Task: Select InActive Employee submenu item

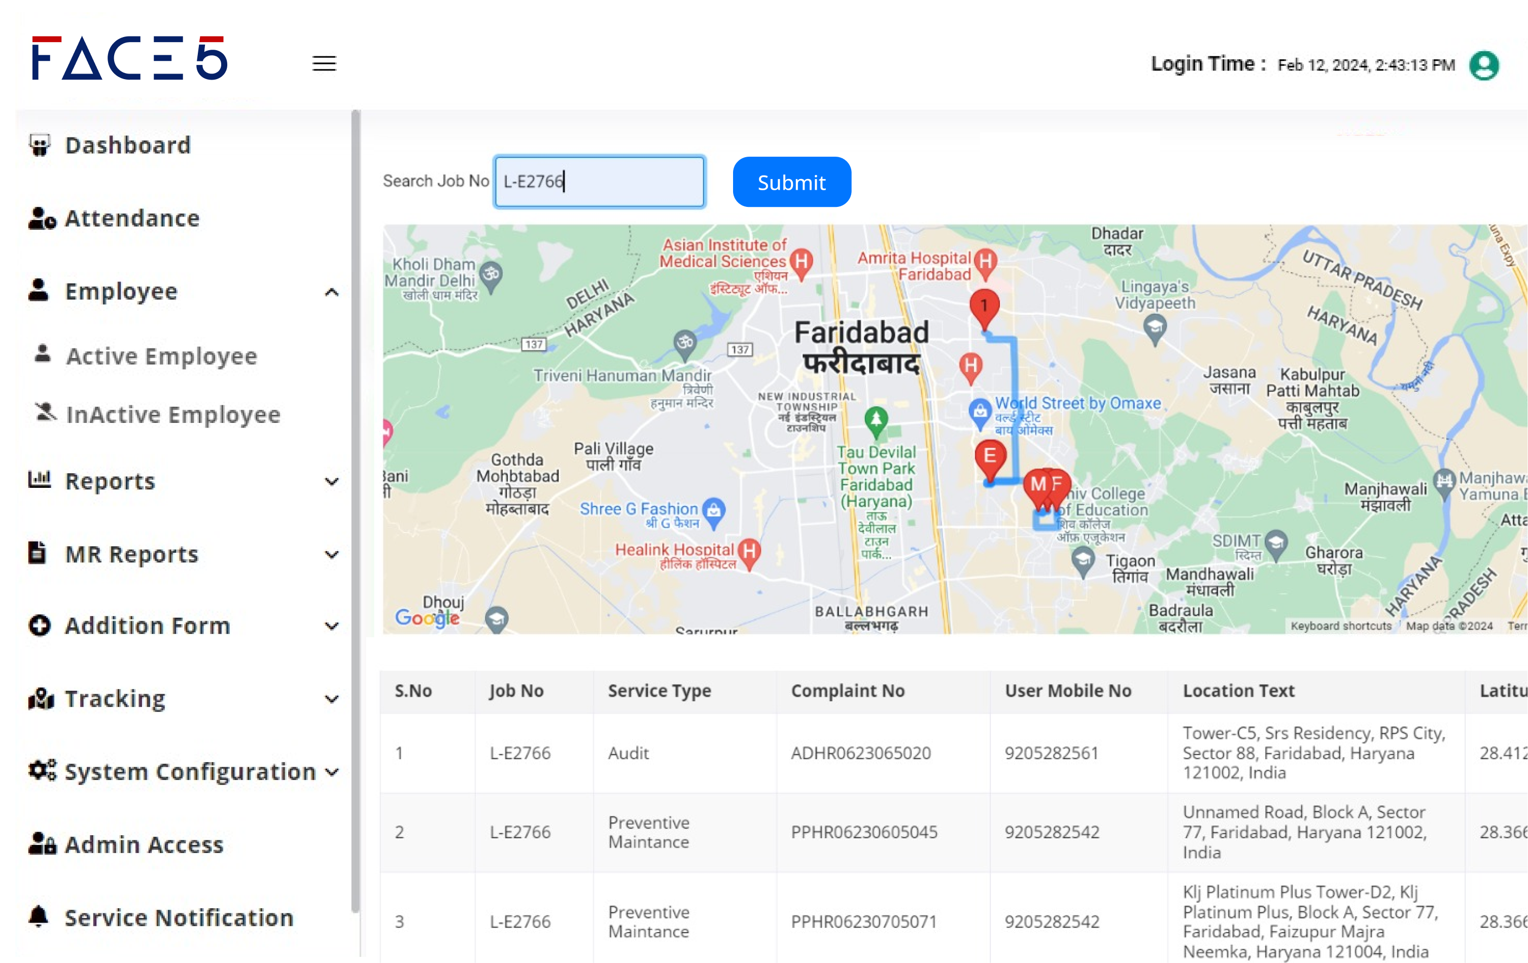Action: point(172,414)
